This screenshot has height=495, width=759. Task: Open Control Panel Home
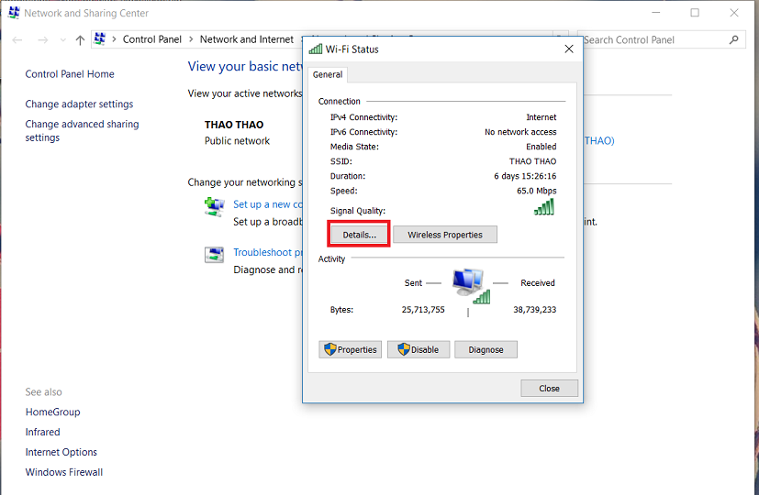pos(70,74)
